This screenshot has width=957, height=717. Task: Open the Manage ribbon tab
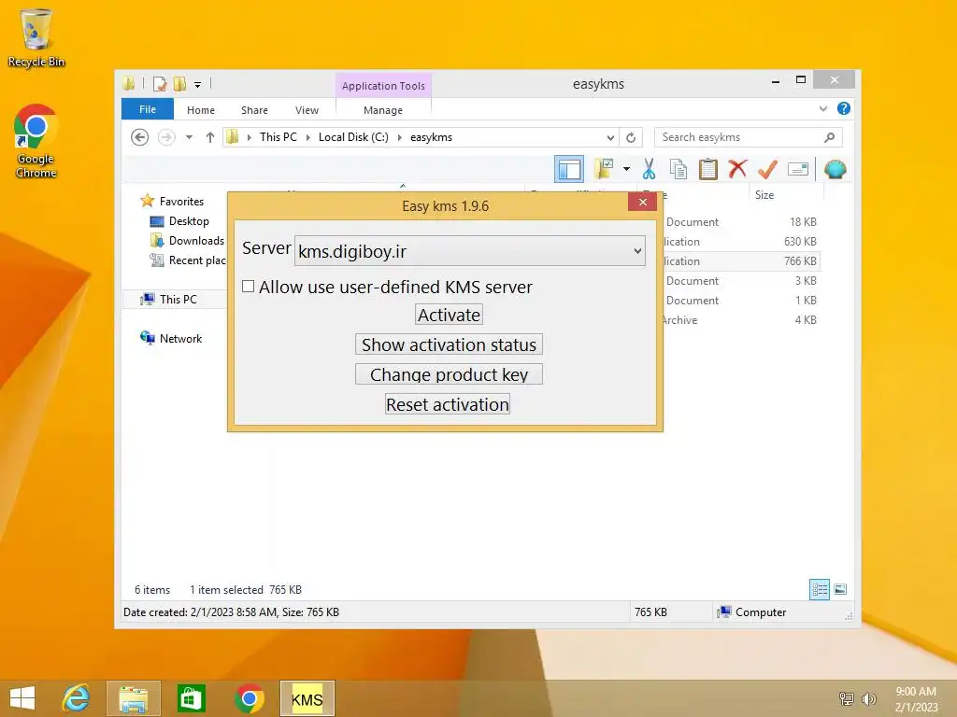(382, 110)
